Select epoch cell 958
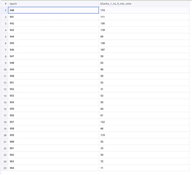192x175 pixels. point(53,129)
